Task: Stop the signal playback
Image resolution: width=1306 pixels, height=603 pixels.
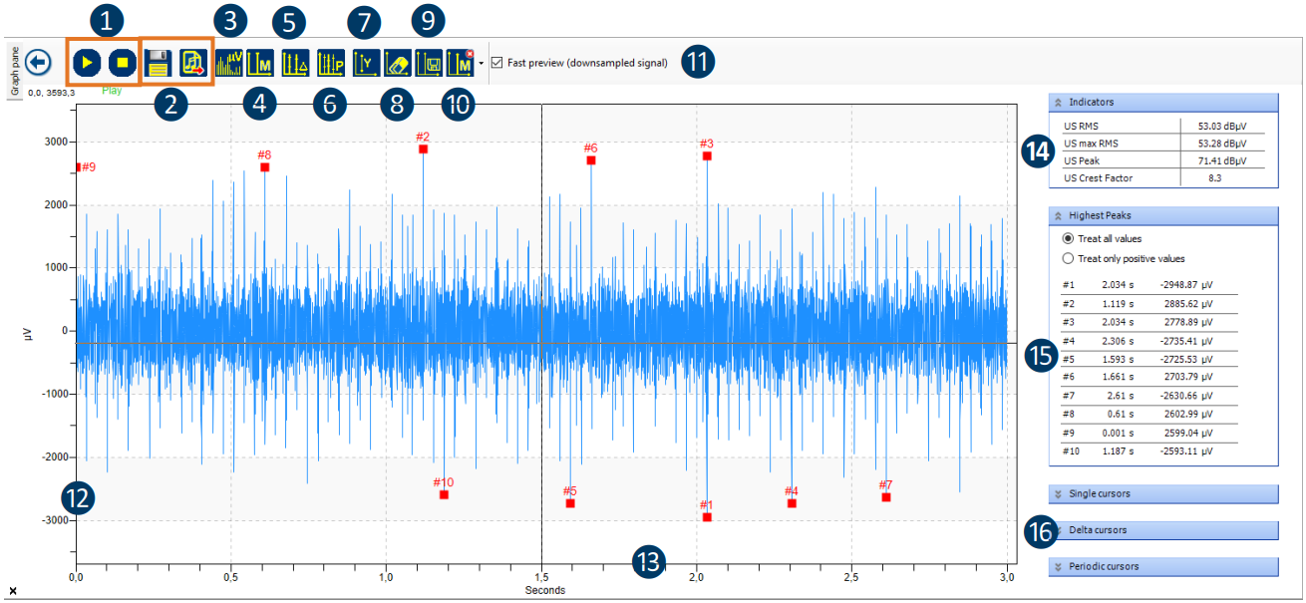Action: coord(122,63)
